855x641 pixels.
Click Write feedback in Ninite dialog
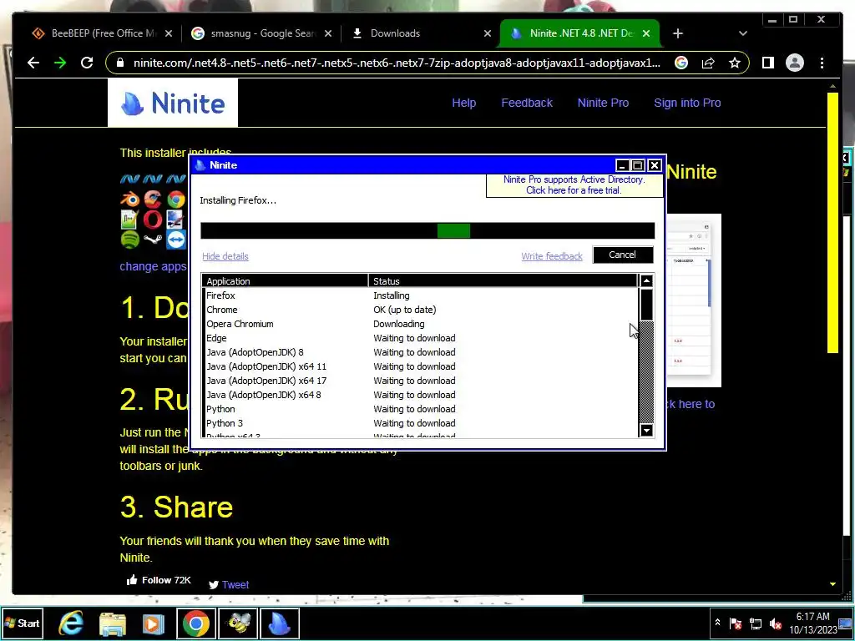coord(552,256)
